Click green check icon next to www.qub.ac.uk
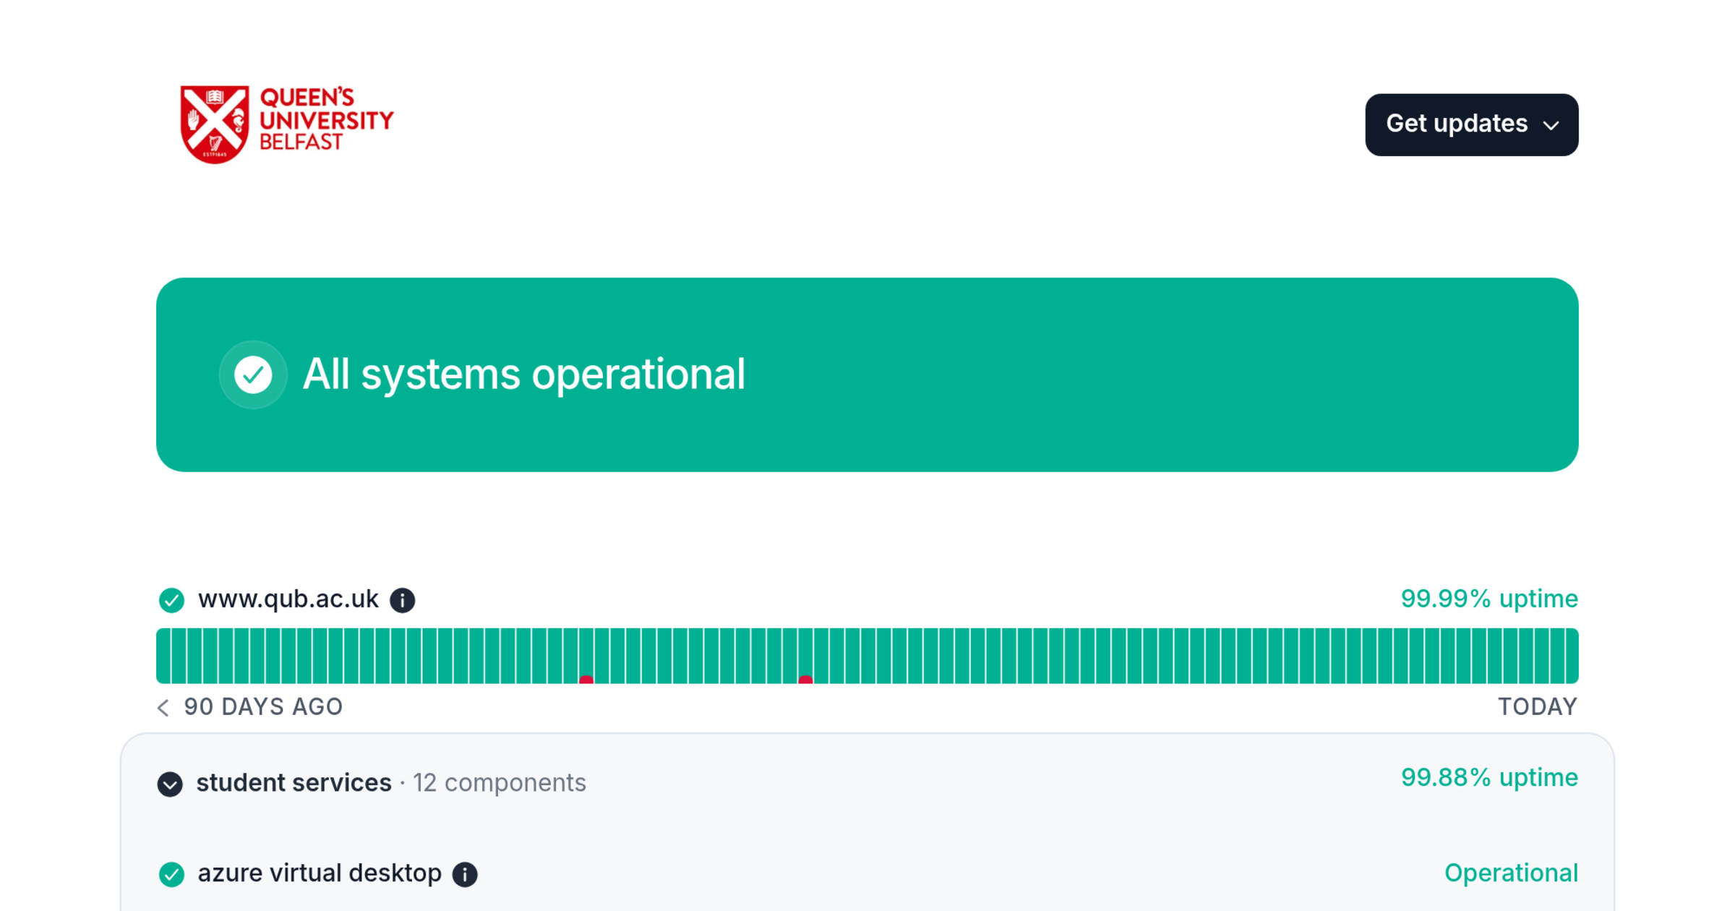Screen dimensions: 1735x911 coord(171,600)
